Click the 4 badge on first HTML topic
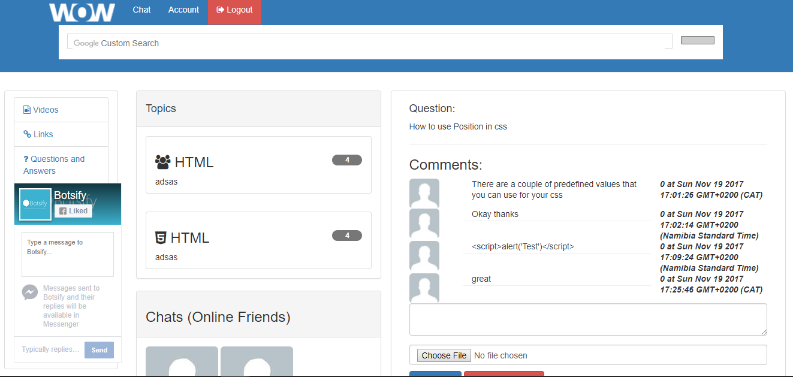Image resolution: width=793 pixels, height=377 pixels. (347, 160)
